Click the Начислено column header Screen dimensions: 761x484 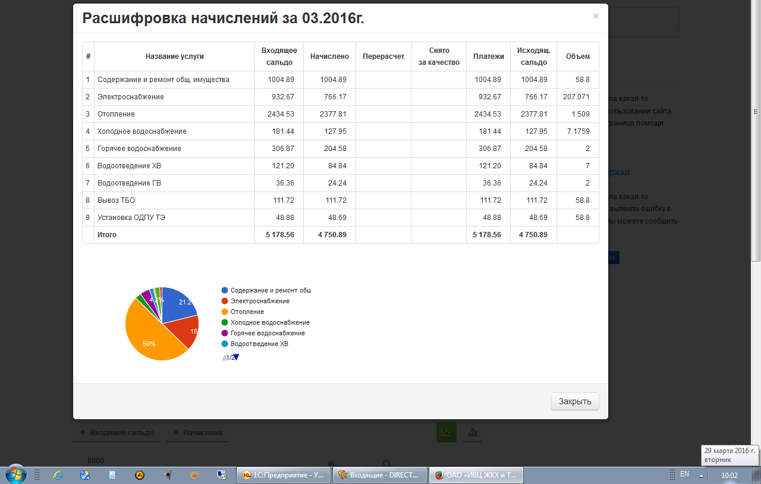329,56
